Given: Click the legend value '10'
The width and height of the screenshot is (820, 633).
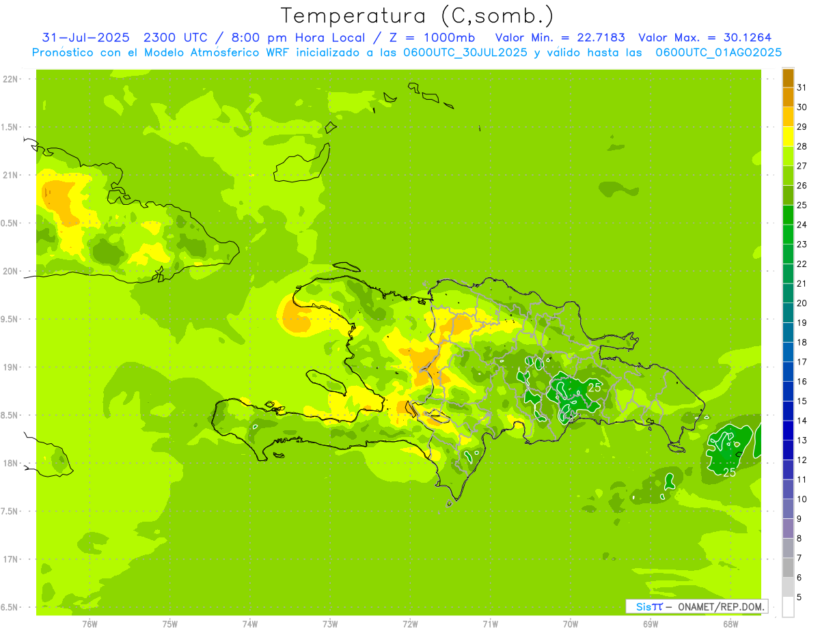Looking at the screenshot, I should (x=802, y=499).
